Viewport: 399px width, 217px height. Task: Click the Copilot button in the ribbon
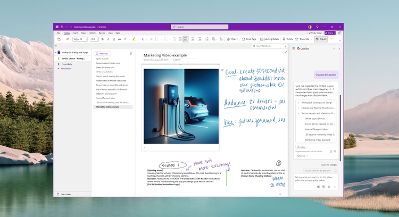pos(321,39)
